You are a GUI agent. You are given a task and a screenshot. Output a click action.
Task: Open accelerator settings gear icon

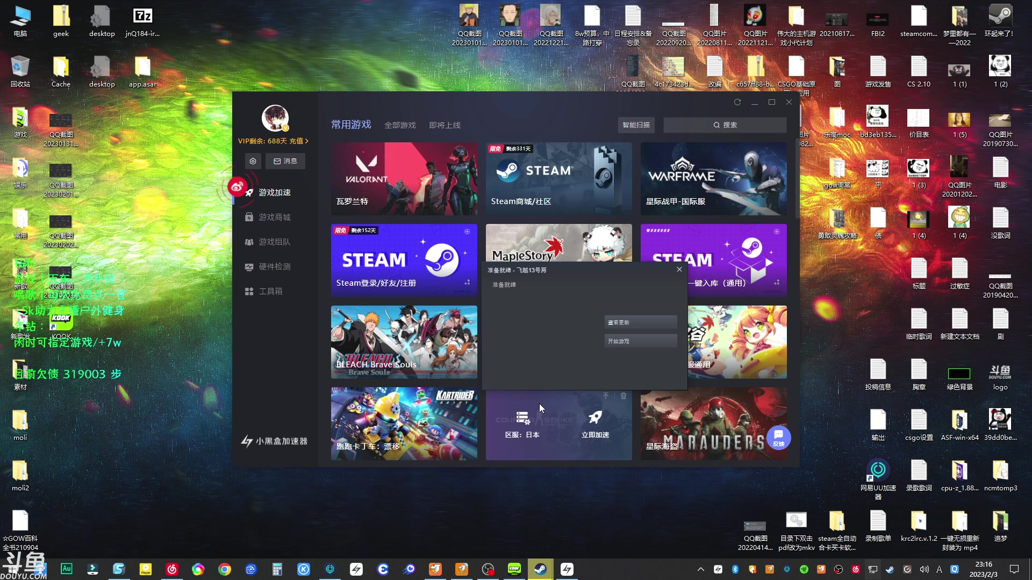(x=253, y=161)
